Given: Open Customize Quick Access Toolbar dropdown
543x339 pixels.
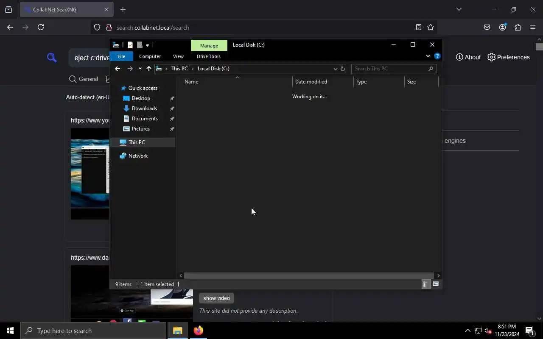Looking at the screenshot, I should [147, 45].
